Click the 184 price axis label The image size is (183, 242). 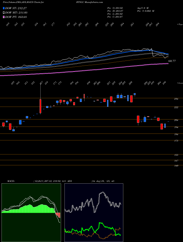pos(176,135)
